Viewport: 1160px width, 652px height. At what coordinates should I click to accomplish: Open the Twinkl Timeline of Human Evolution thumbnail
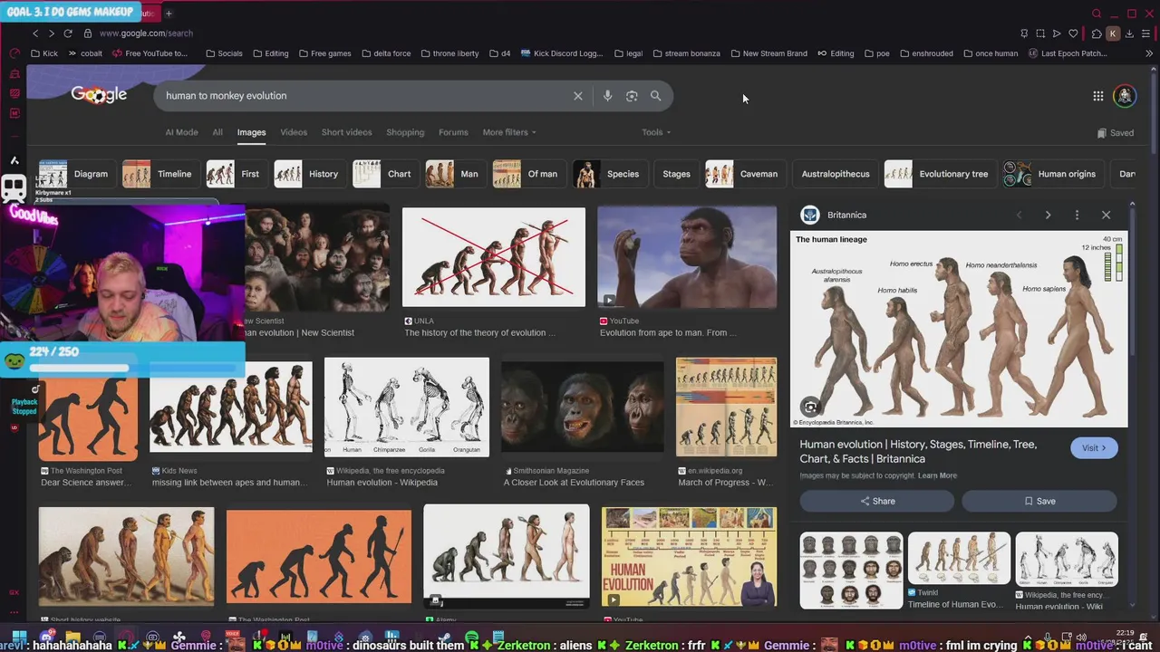pyautogui.click(x=959, y=559)
